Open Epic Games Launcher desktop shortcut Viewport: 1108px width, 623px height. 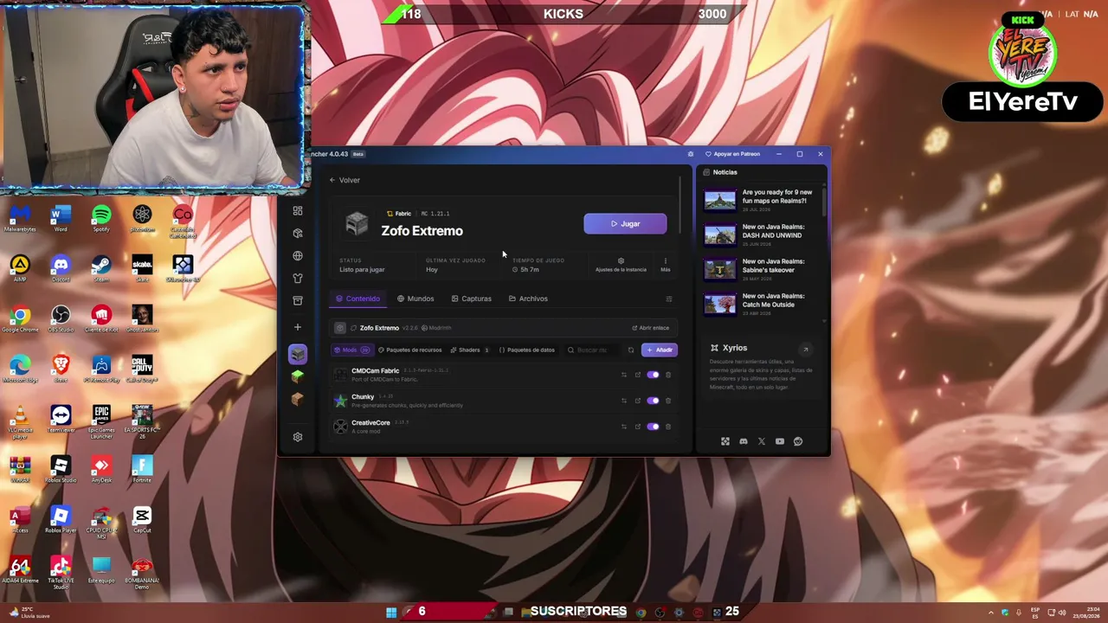click(x=101, y=420)
